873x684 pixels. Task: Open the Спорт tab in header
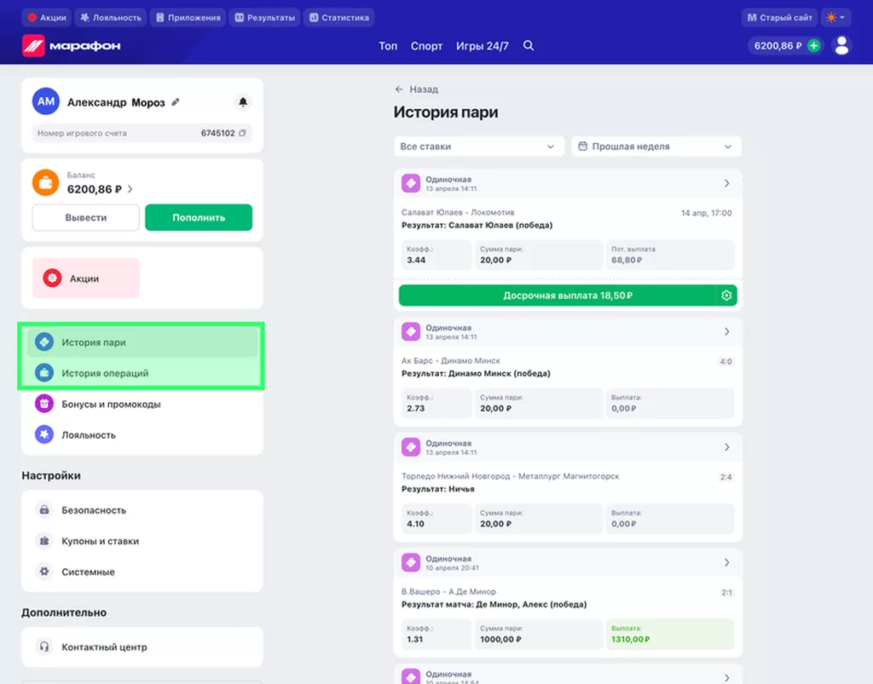[x=426, y=46]
